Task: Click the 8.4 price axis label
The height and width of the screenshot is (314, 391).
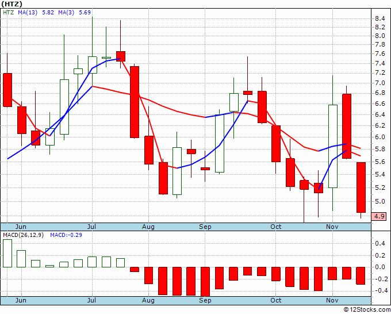Action: pyautogui.click(x=379, y=18)
